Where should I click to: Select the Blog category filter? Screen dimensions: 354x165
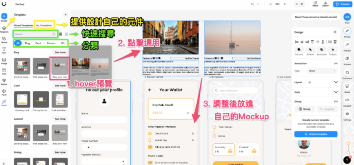(27, 43)
